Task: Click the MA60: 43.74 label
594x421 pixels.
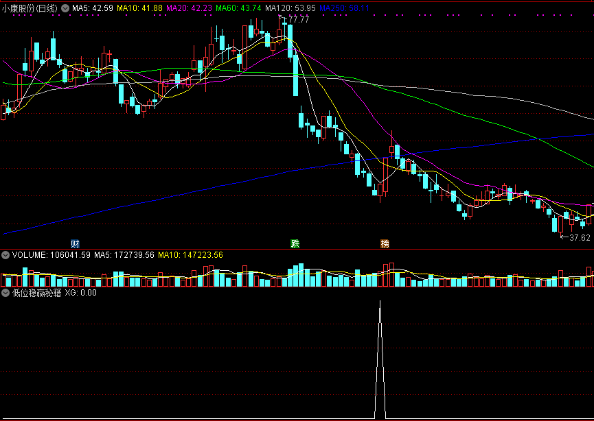Action: click(x=239, y=8)
